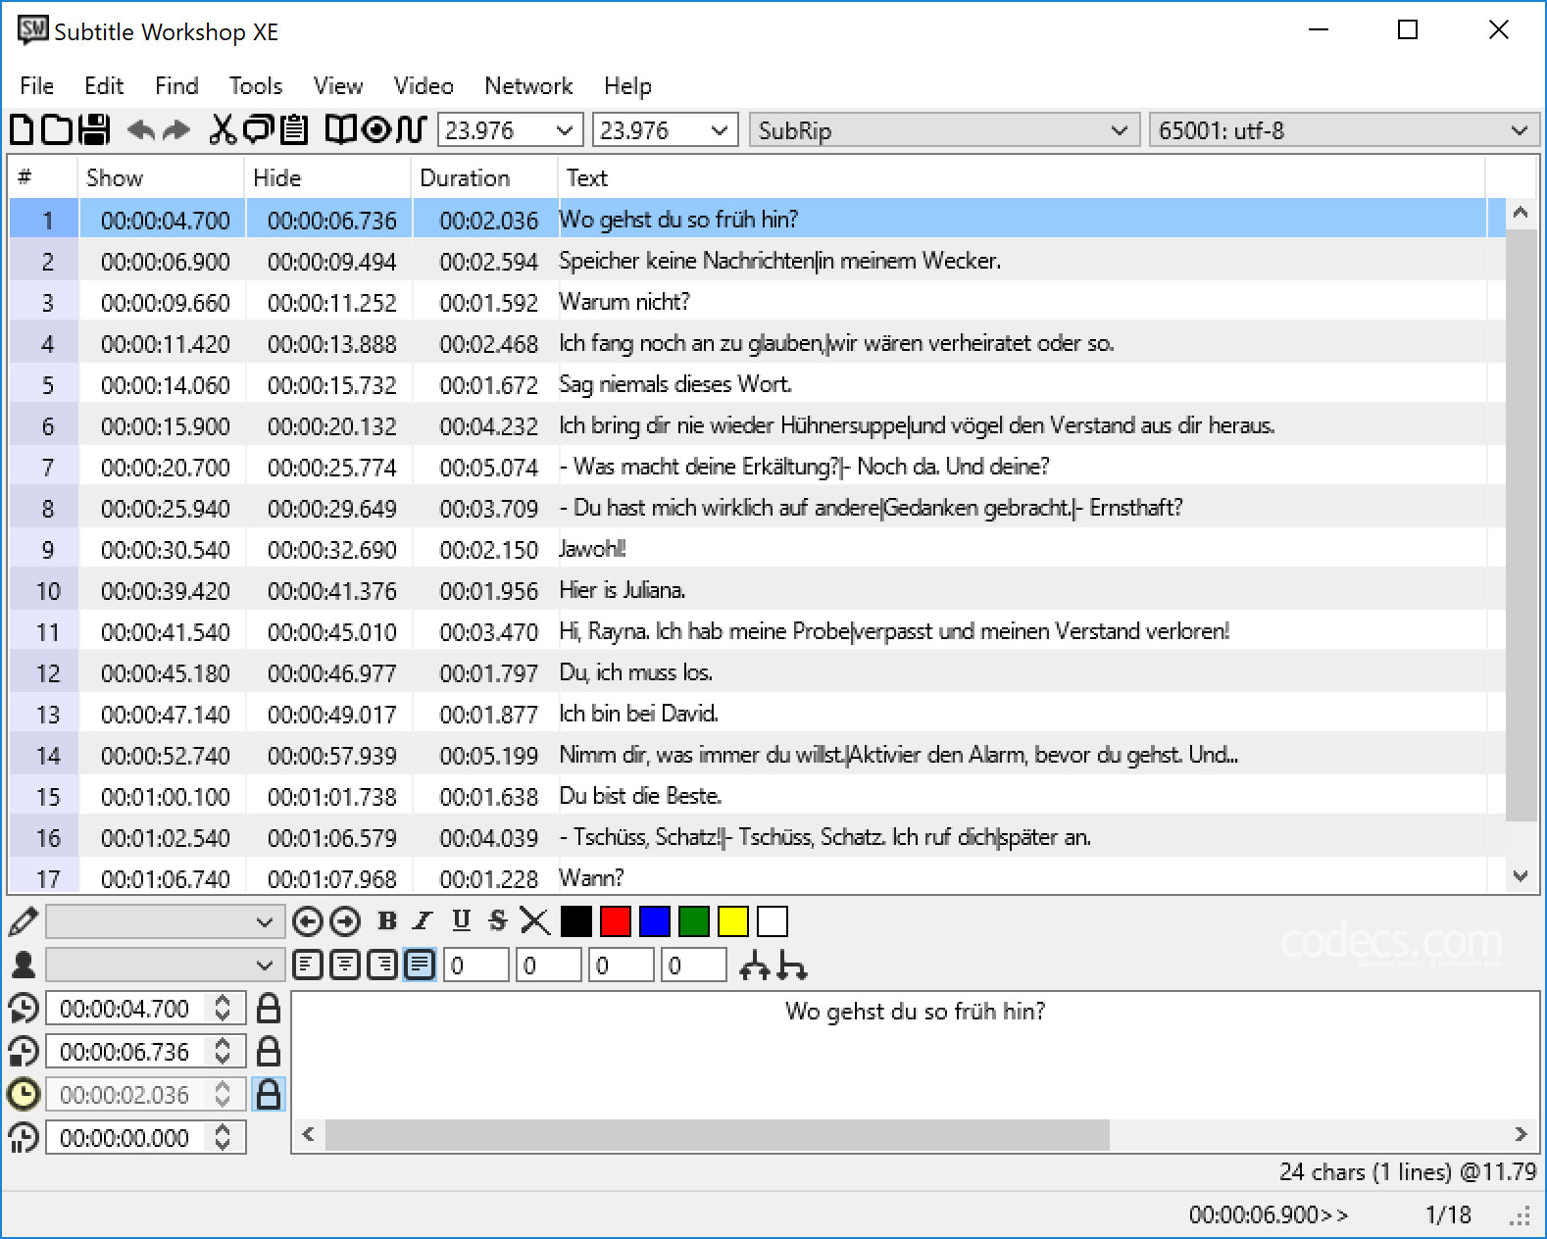
Task: Open a subtitle file with the folder icon
Action: [x=57, y=129]
